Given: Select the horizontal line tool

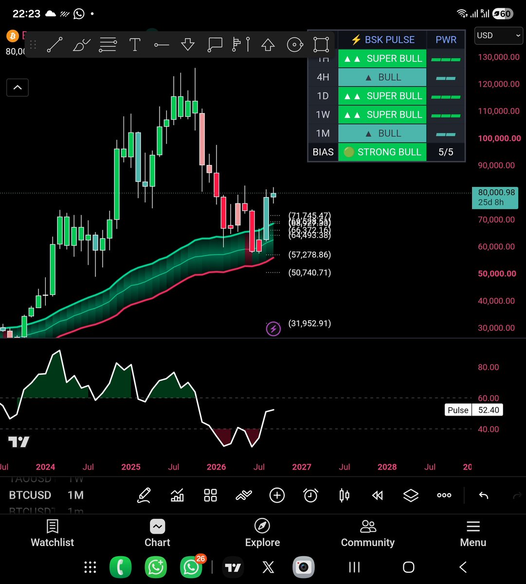Looking at the screenshot, I should point(161,45).
